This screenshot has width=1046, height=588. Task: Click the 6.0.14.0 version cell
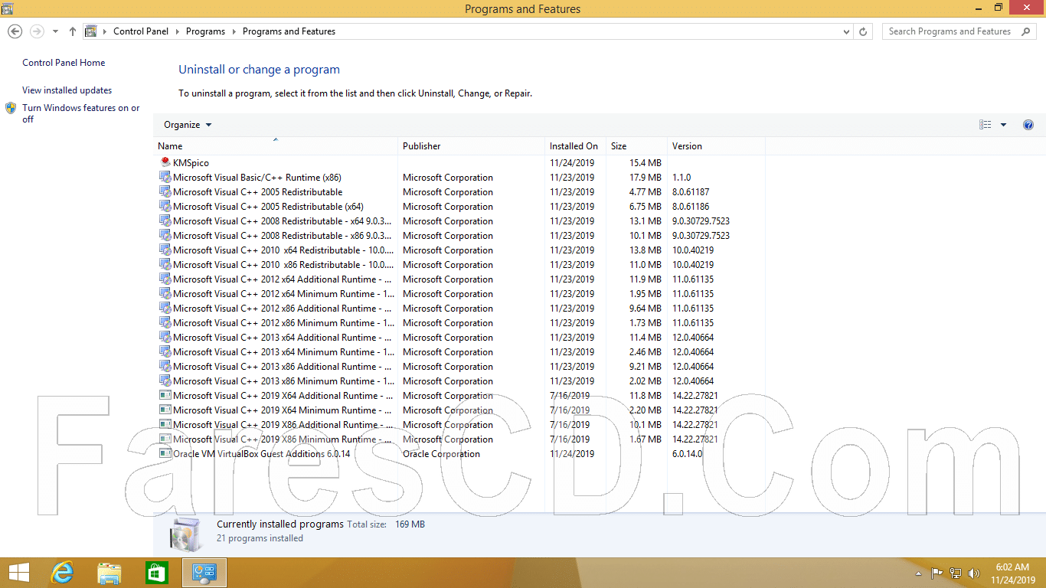[x=687, y=454]
